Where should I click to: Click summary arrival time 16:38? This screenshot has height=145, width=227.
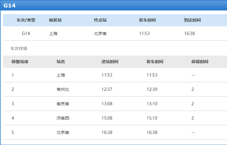click(189, 33)
